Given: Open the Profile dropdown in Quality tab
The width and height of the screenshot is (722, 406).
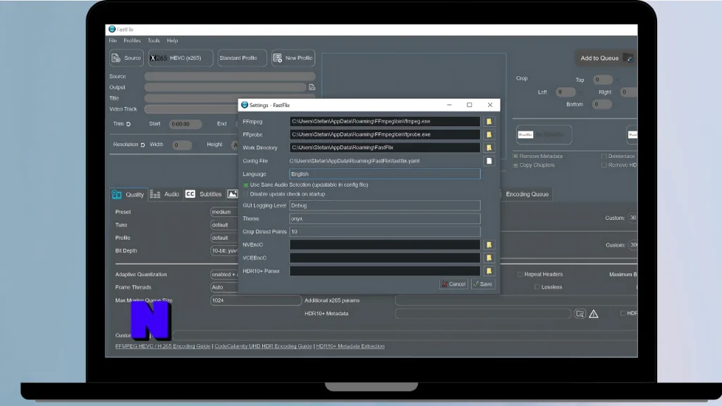Looking at the screenshot, I should [224, 238].
